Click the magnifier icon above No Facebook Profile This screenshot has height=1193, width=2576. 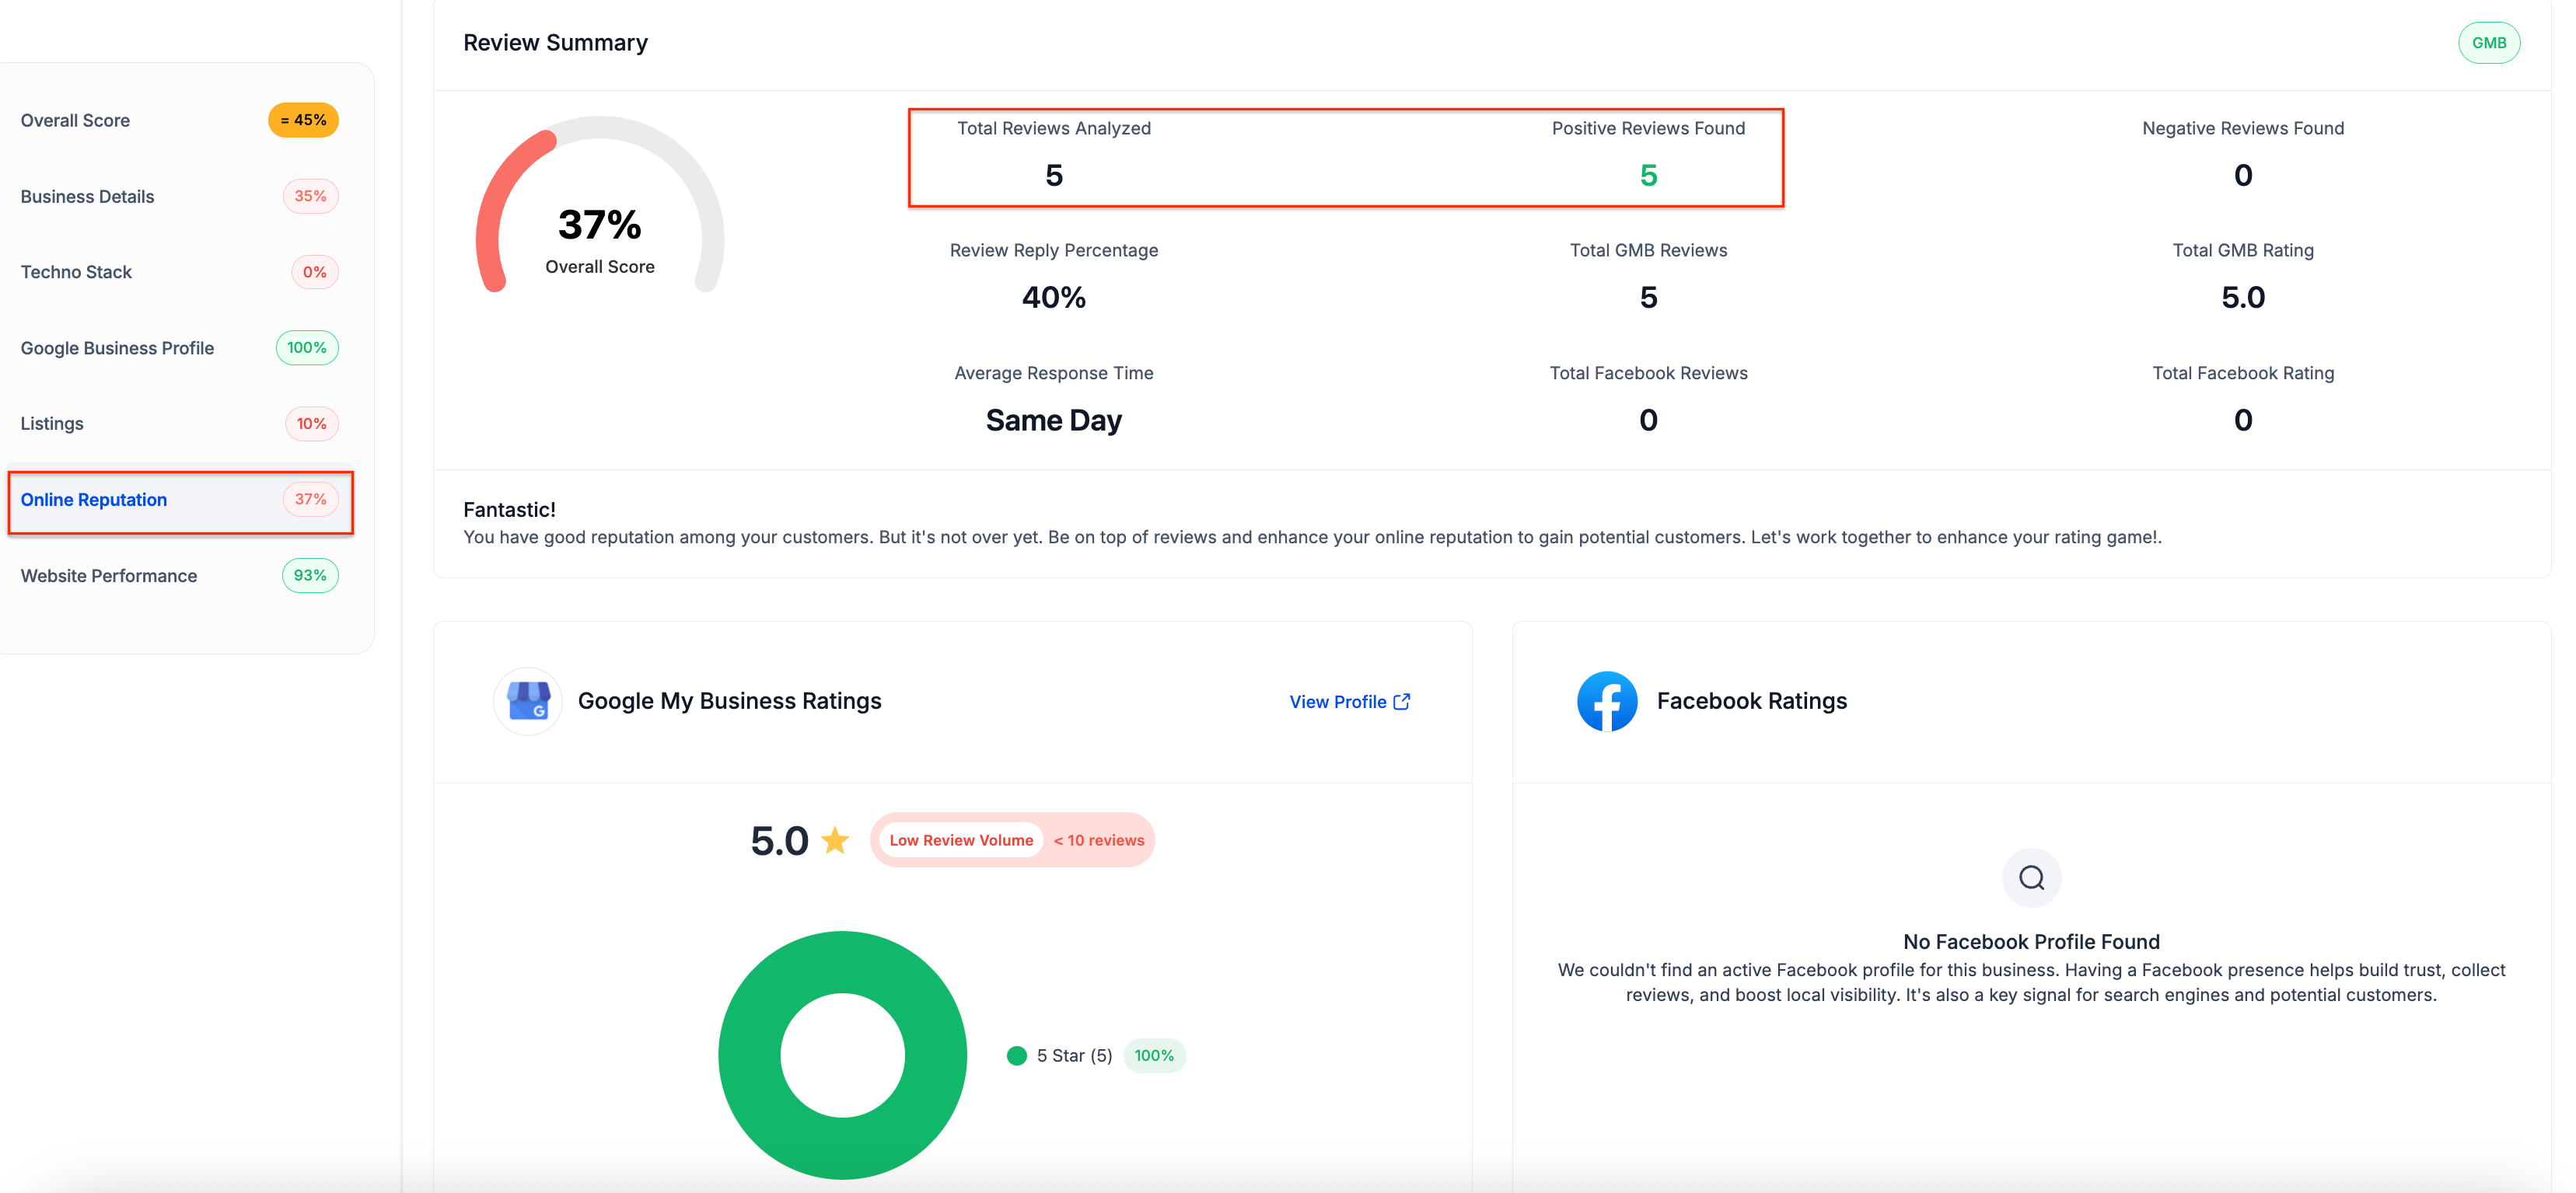coord(2030,877)
